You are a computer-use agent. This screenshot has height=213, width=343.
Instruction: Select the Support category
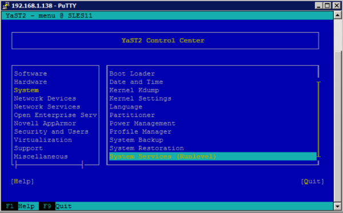point(29,148)
